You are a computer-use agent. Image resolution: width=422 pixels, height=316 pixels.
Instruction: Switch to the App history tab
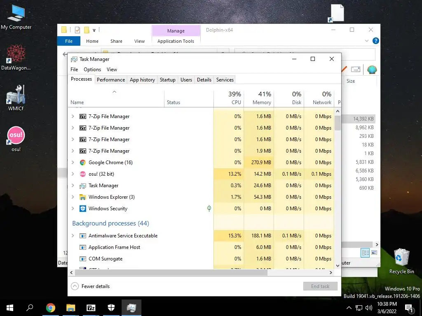point(142,80)
